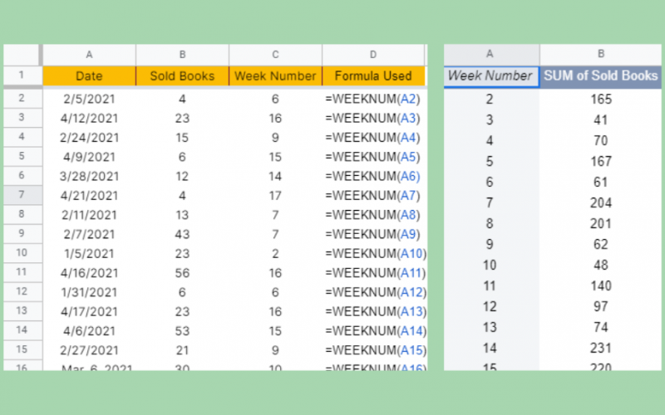Select the cell with date 4/16/2021

(89, 273)
